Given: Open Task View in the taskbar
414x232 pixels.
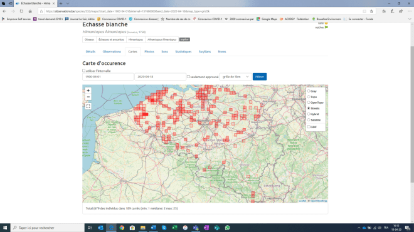Looking at the screenshot, I should [90, 228].
